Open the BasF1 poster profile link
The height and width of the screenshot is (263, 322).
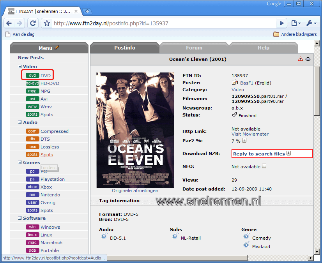pos(247,83)
